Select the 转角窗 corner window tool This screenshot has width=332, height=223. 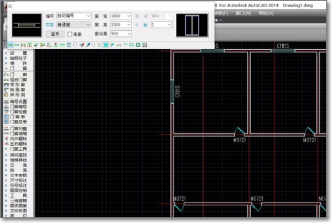pyautogui.click(x=18, y=89)
